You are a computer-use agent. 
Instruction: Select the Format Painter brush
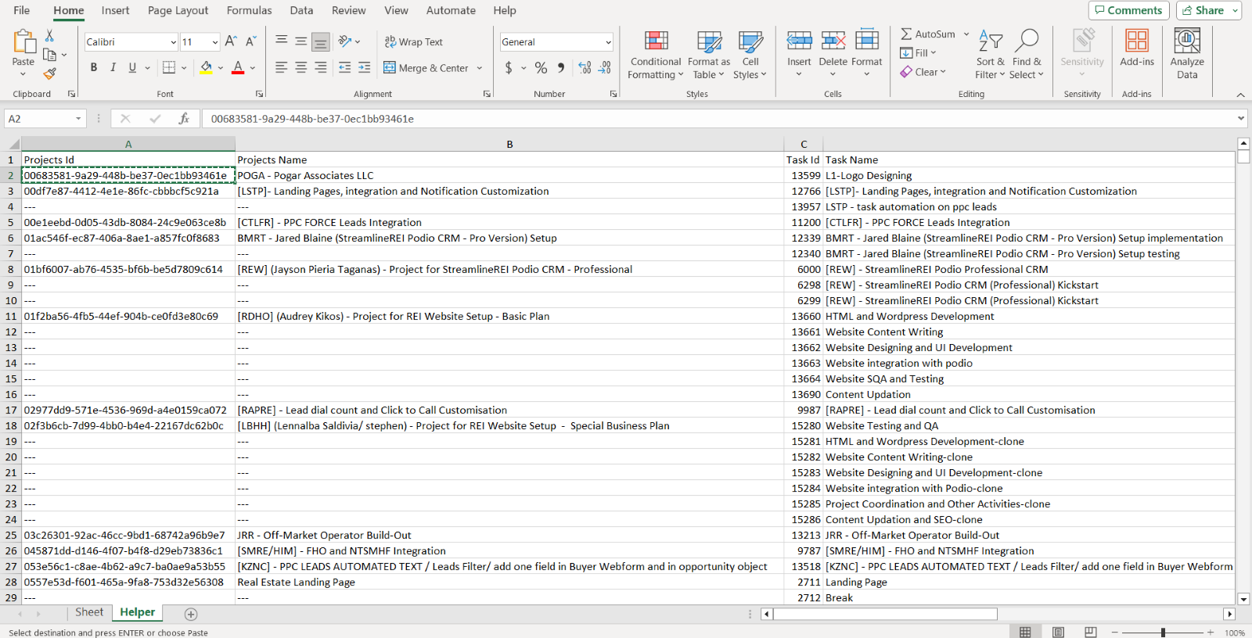click(49, 73)
